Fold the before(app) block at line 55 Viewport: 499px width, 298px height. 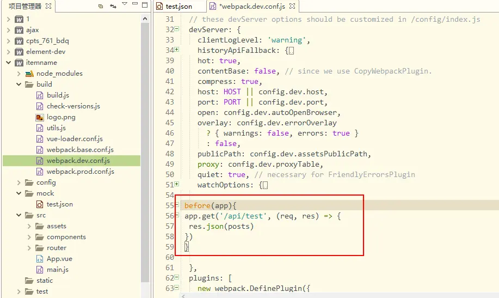(177, 205)
